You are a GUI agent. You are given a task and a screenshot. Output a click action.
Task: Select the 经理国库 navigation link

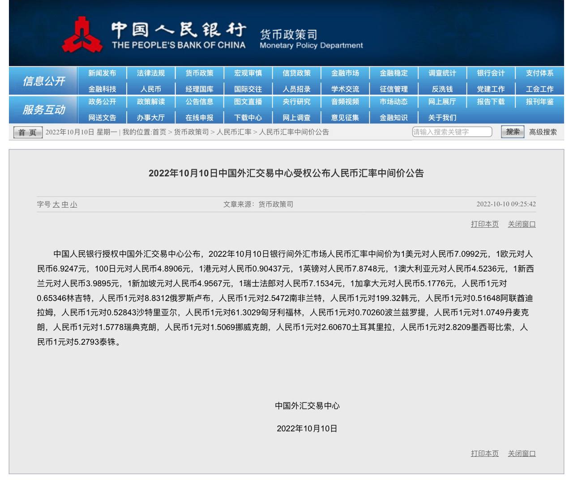tap(200, 89)
